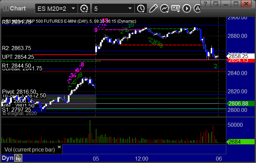Open the studies chart-line icon
This screenshot has width=256, height=163.
pos(164,8)
